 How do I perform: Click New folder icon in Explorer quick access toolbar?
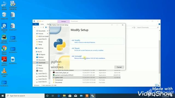(x=40, y=21)
